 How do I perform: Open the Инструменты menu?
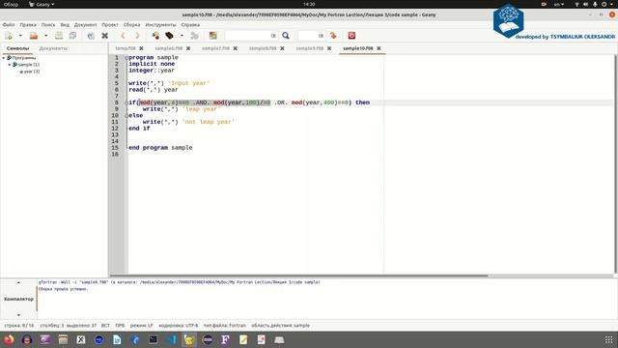pos(161,24)
